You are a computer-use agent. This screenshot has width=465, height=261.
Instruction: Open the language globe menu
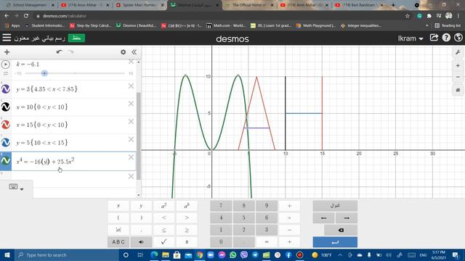458,38
